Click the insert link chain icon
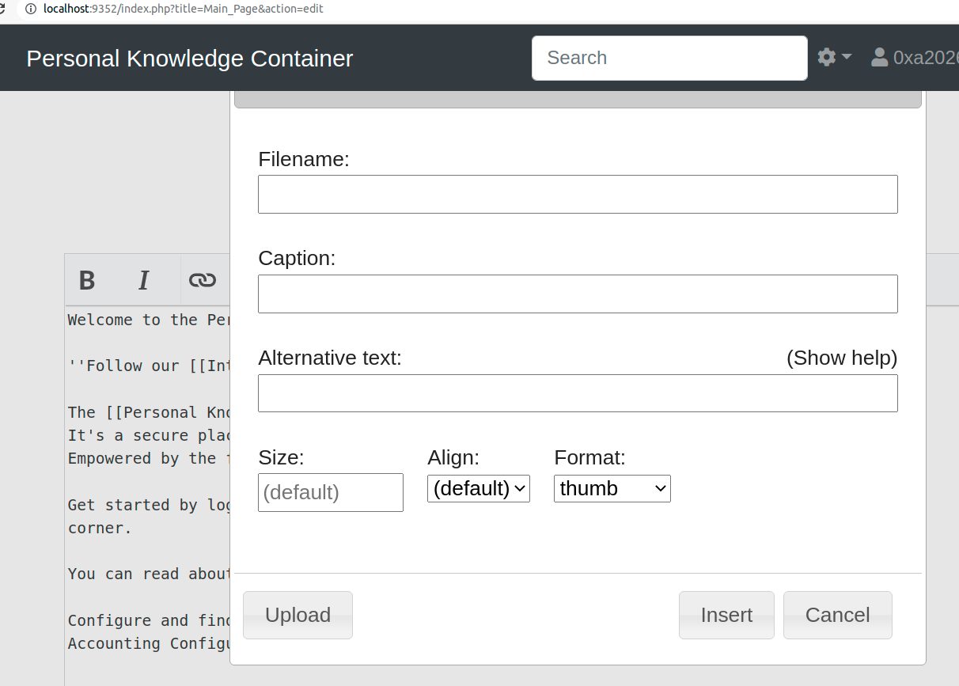Image resolution: width=959 pixels, height=686 pixels. tap(203, 280)
